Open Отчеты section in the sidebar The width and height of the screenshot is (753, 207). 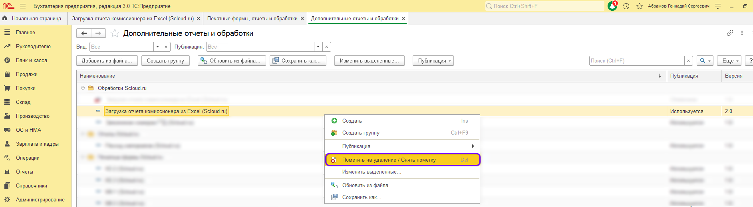[36, 172]
